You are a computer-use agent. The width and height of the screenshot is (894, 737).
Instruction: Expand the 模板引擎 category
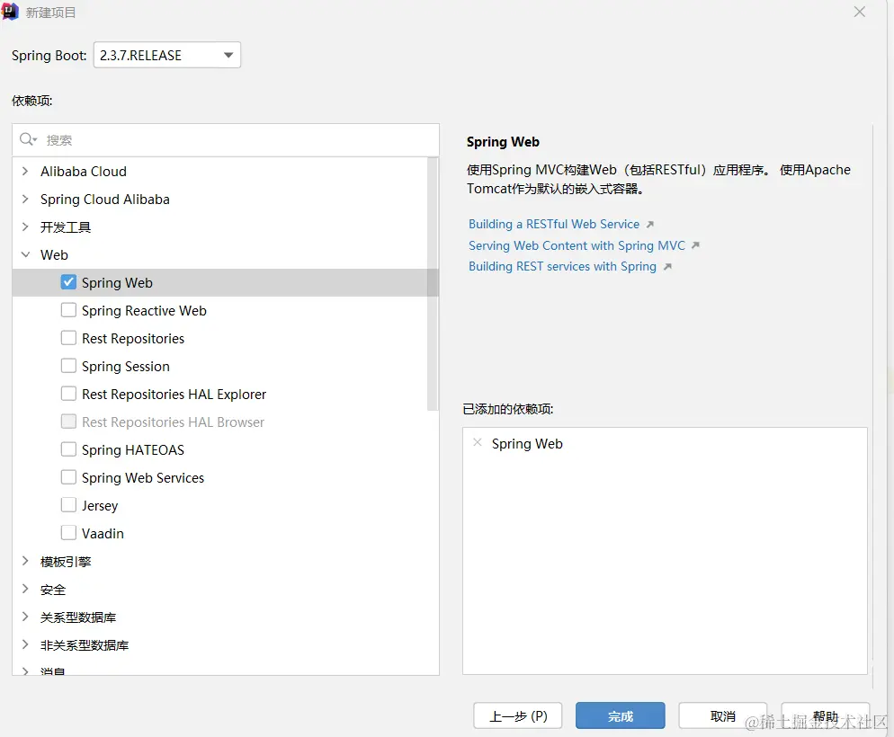click(25, 561)
